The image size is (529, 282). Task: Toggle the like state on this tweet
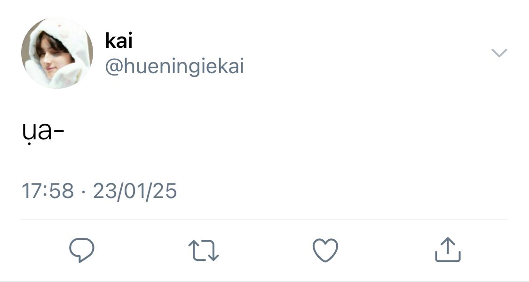(x=325, y=250)
